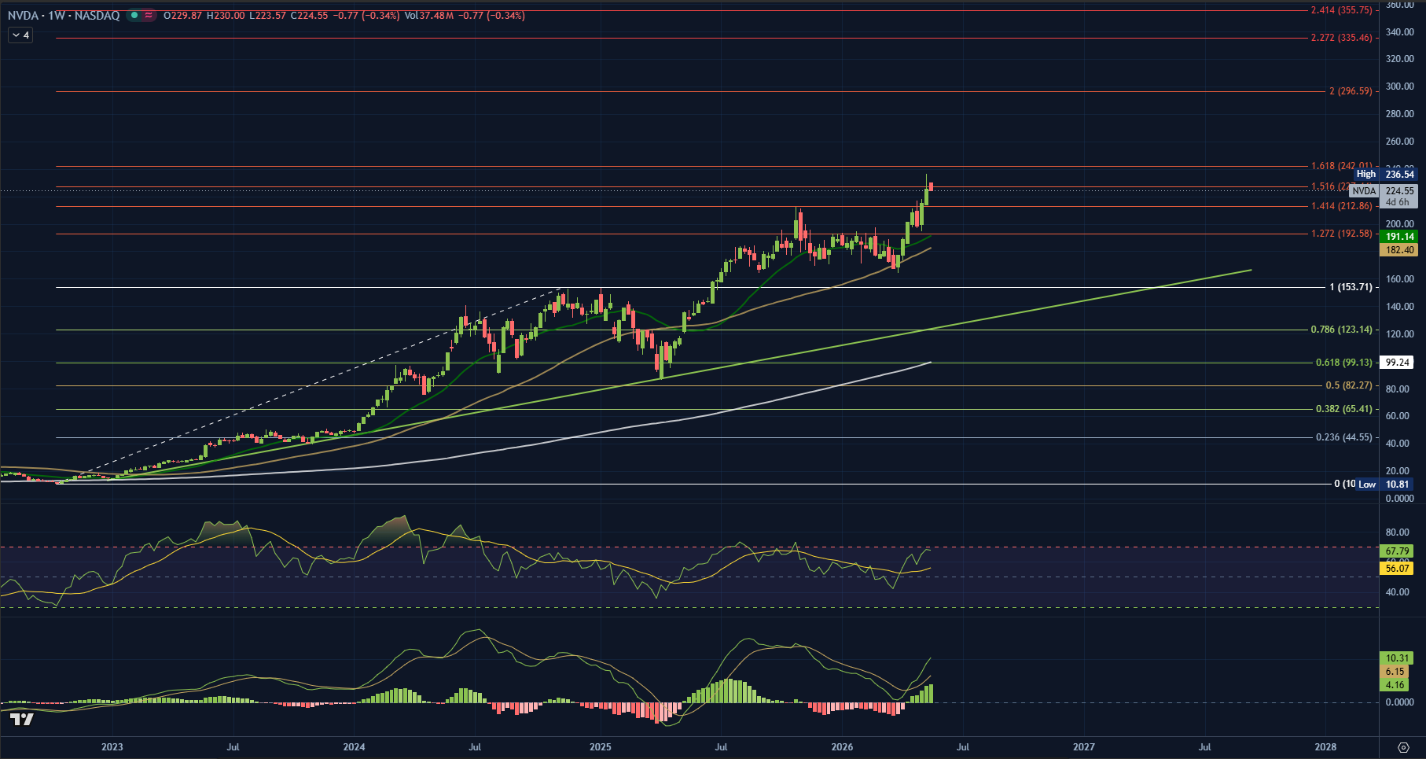Screen dimensions: 1426x759
Task: Select the 0.382 (65.41) Fibonacci level
Action: pos(1343,409)
